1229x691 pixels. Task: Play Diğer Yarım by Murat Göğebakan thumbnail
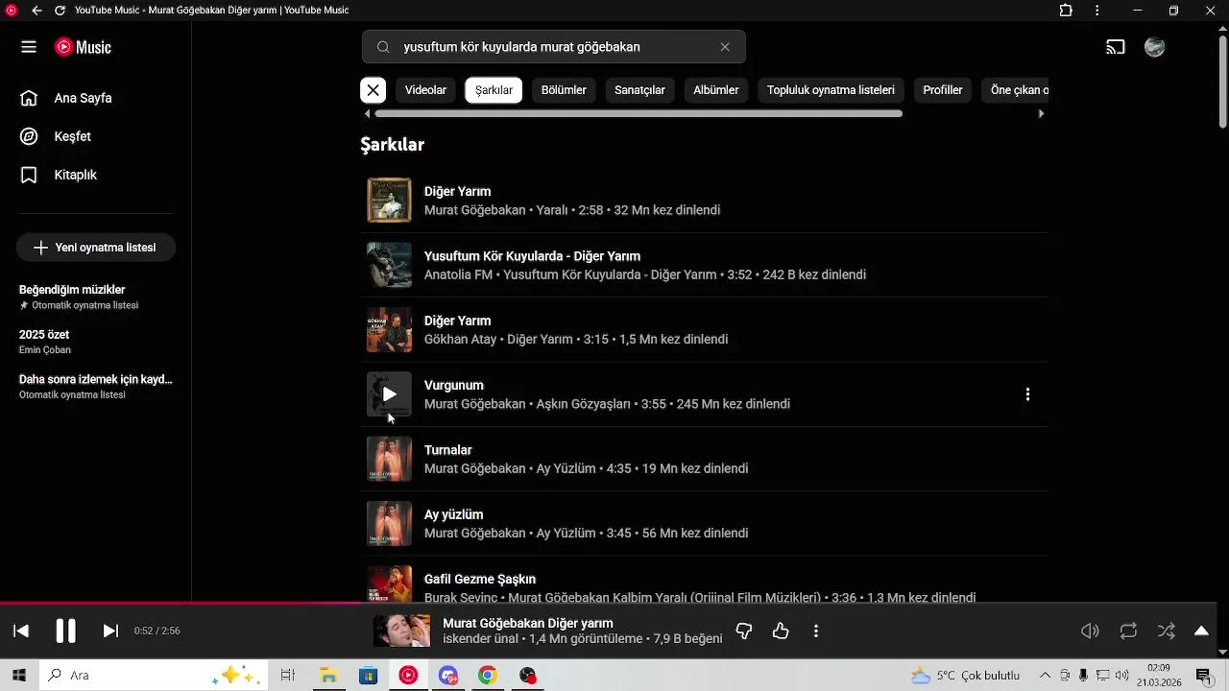[389, 201]
